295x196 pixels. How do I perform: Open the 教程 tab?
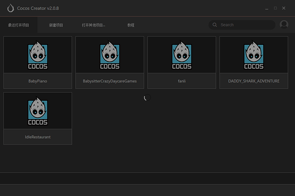(x=131, y=25)
